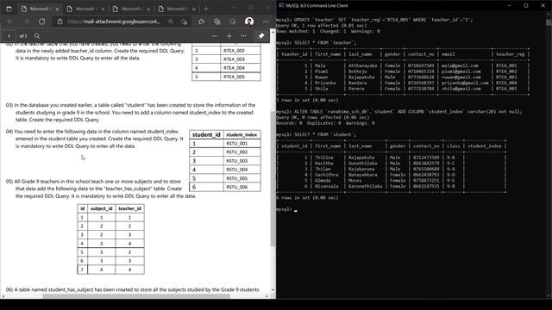The image size is (552, 310).
Task: Click the PDF scrollbar down arrow
Action: 273,290
